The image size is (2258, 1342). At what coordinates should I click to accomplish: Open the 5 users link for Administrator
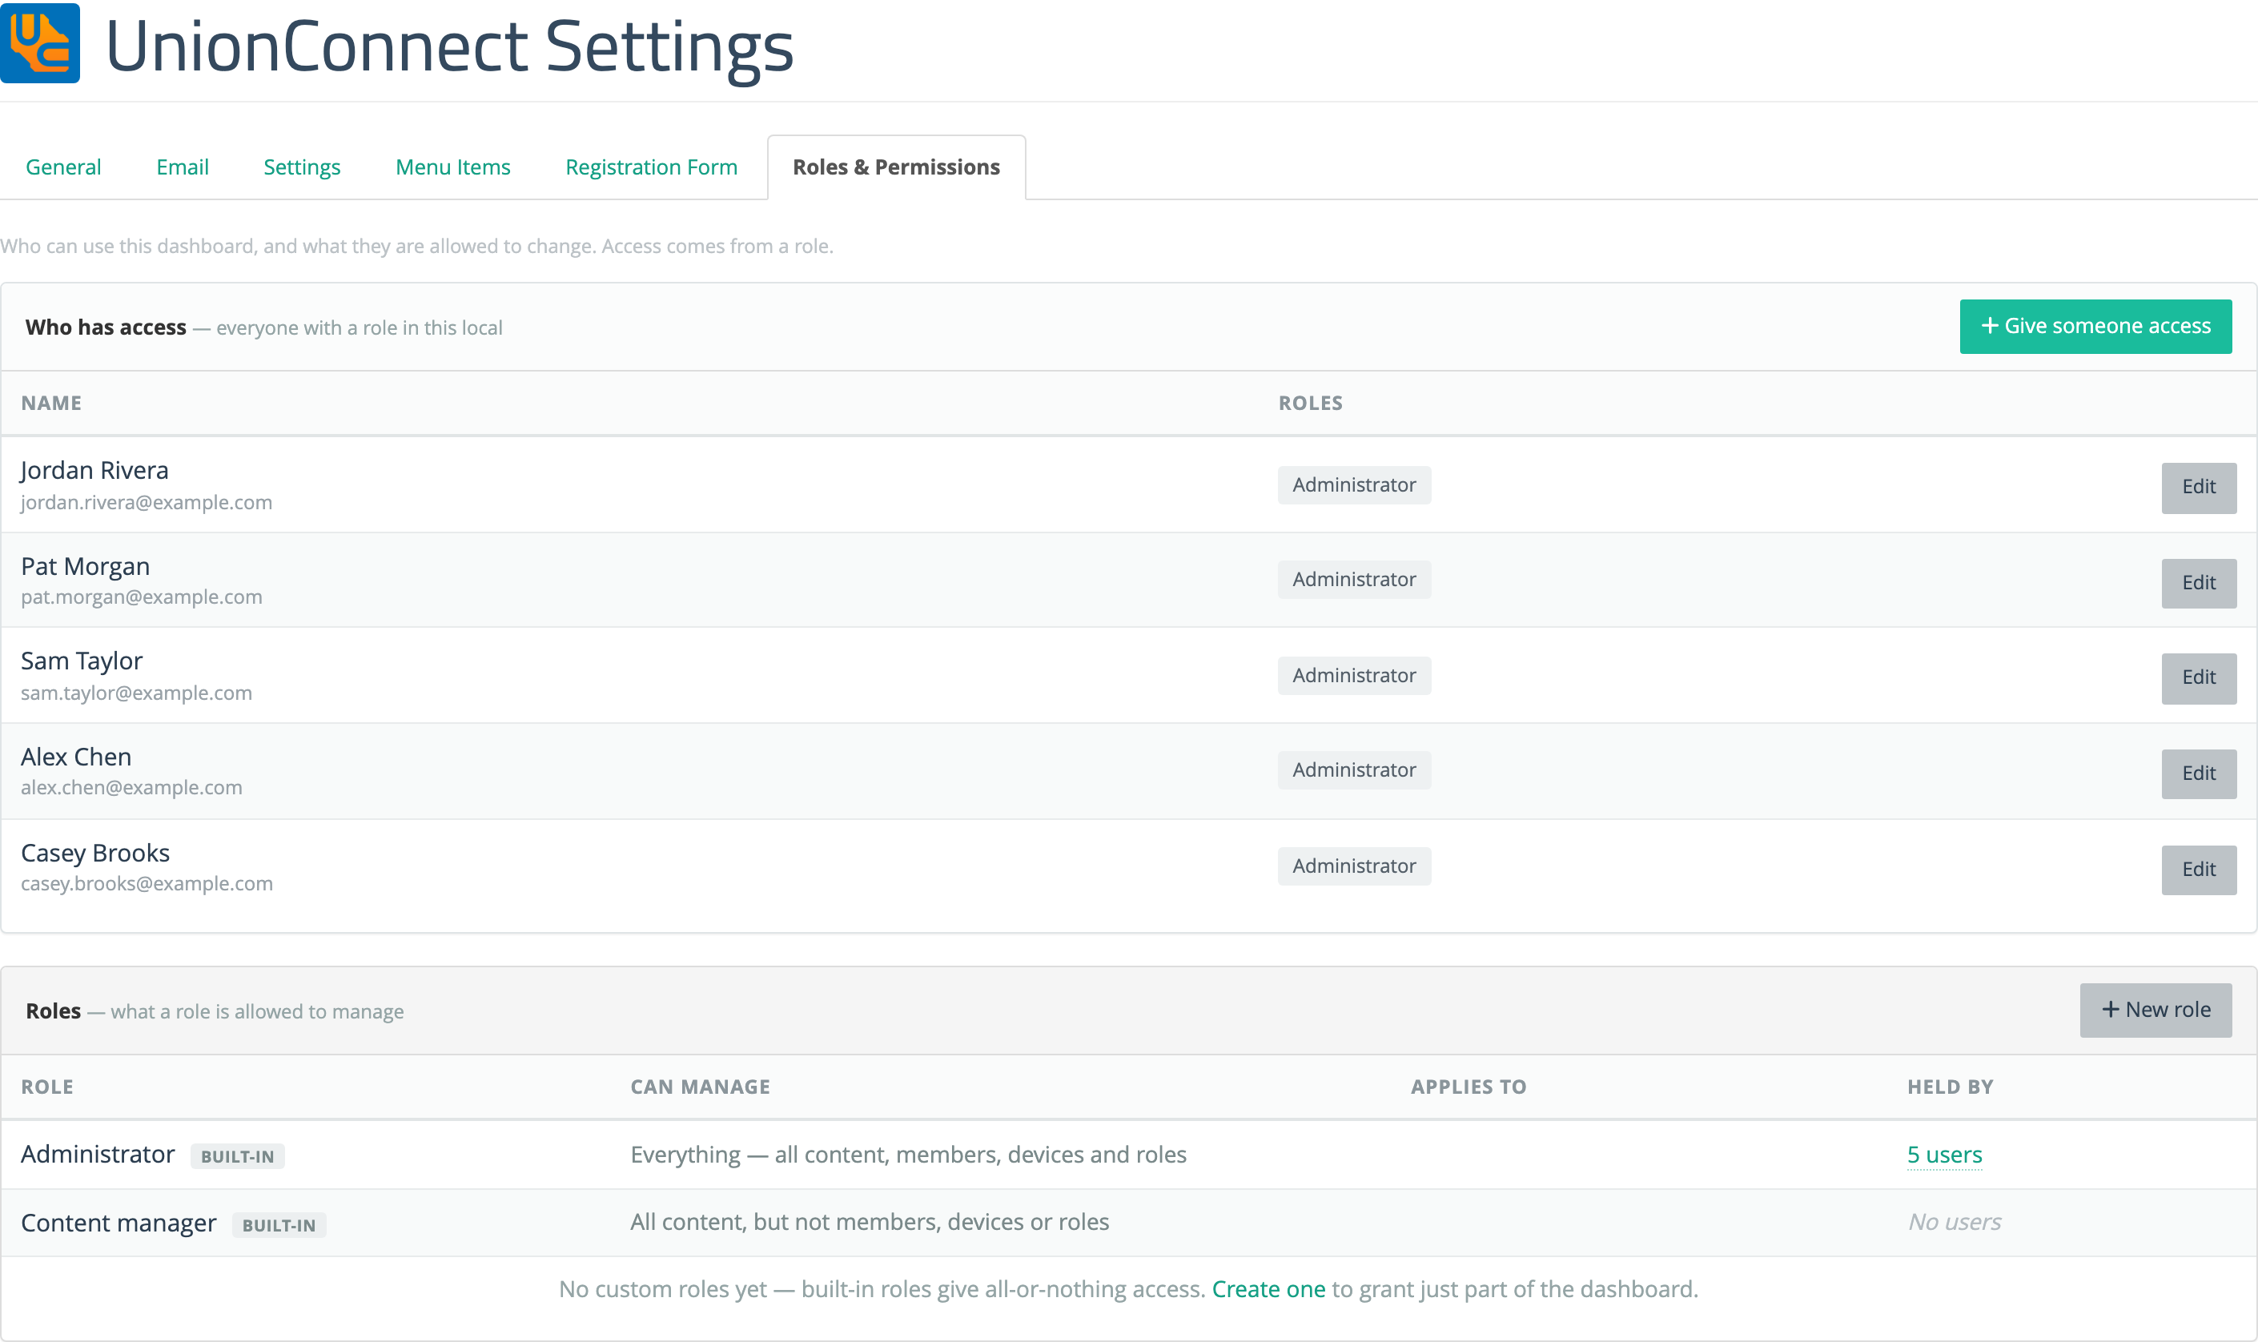1944,1155
